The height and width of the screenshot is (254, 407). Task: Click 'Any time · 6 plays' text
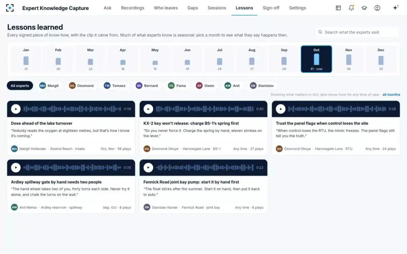point(249,207)
